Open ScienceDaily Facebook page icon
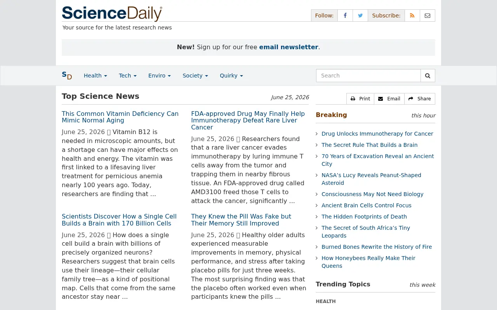 [345, 15]
